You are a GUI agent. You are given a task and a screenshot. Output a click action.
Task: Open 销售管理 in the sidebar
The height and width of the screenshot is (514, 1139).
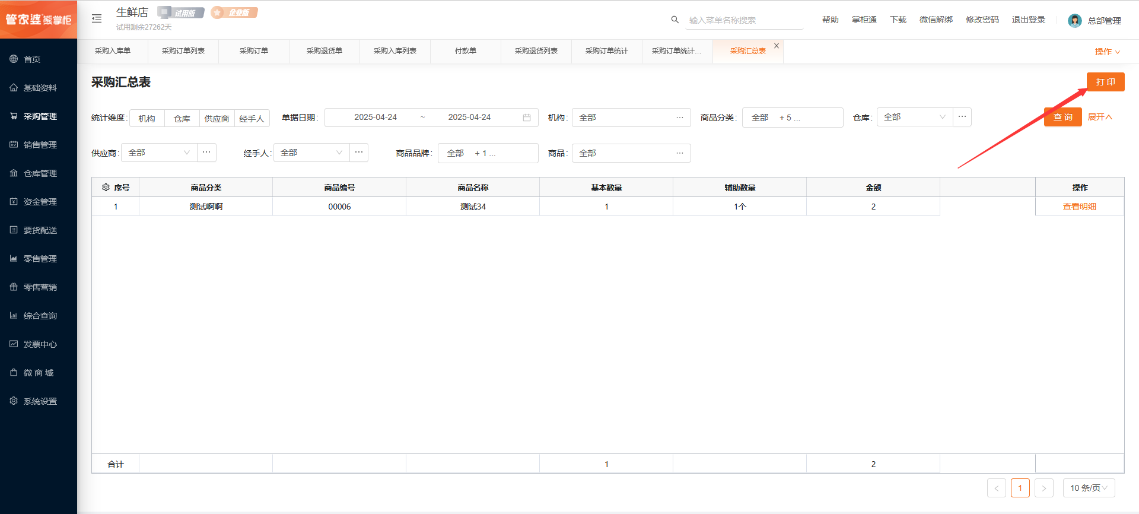pos(39,145)
